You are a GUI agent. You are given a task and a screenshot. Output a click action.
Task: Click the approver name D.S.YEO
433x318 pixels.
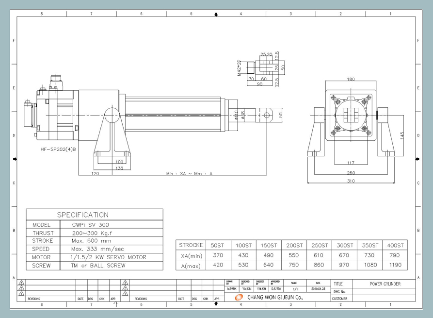276,289
